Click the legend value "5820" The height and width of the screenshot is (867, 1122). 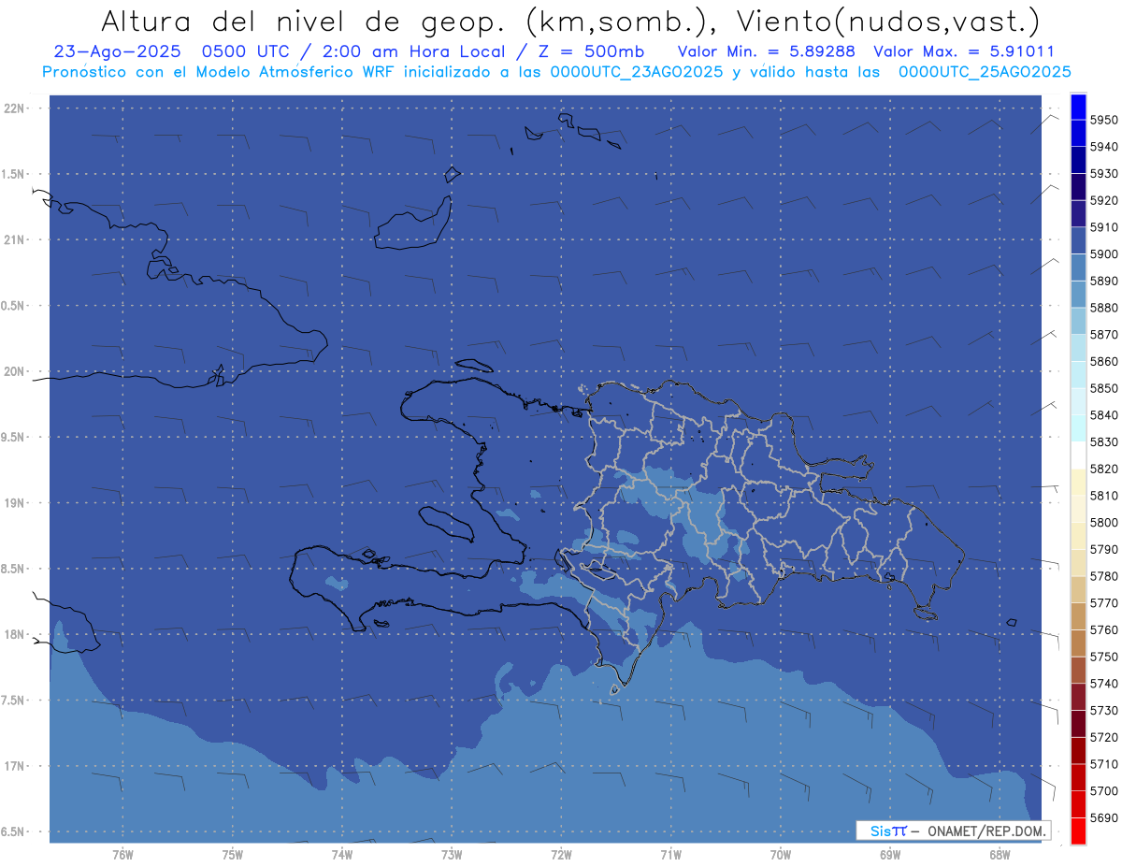pos(1104,469)
